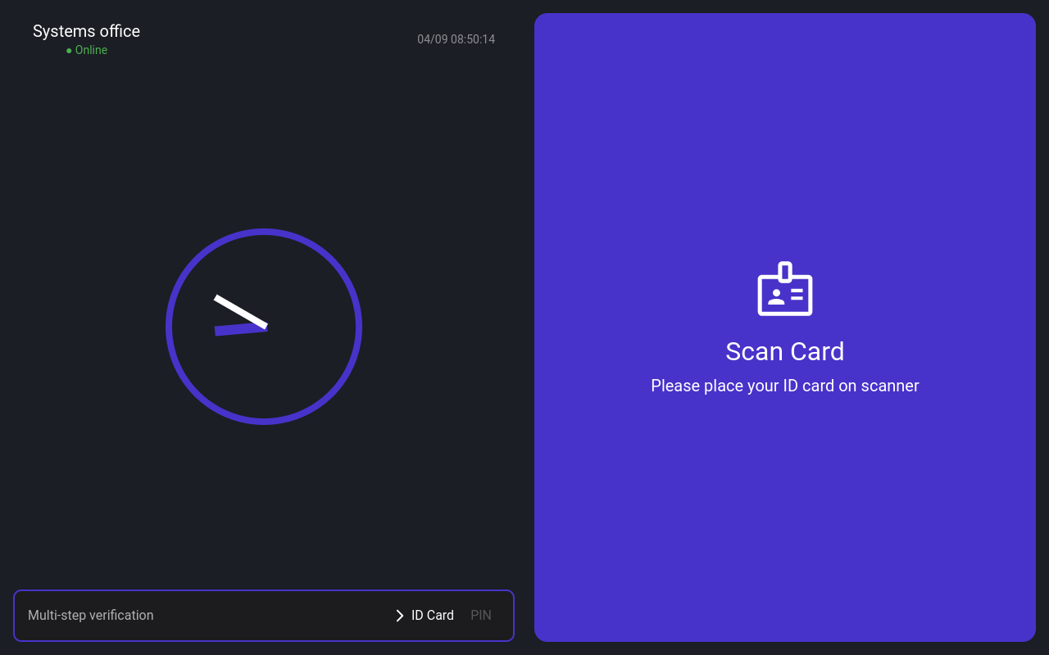Select the ID Card verification step
This screenshot has width=1049, height=655.
pos(432,616)
